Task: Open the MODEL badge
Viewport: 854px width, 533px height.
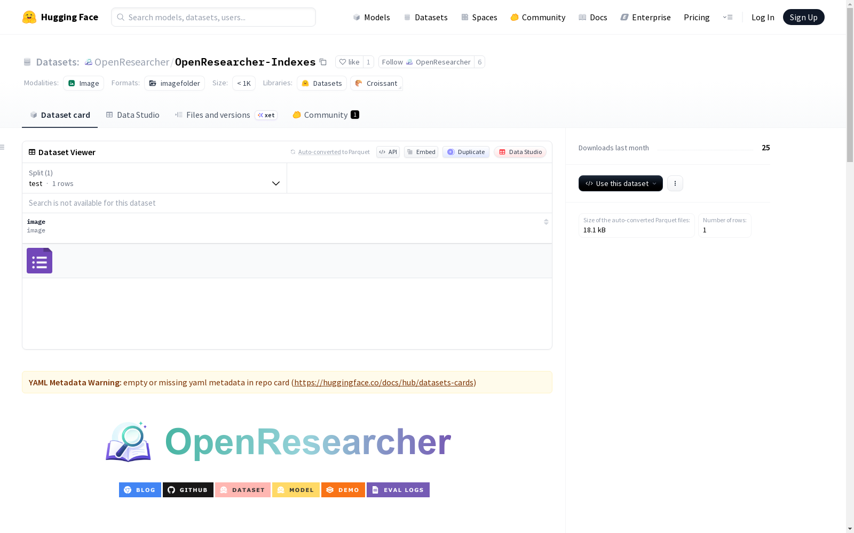Action: point(296,490)
